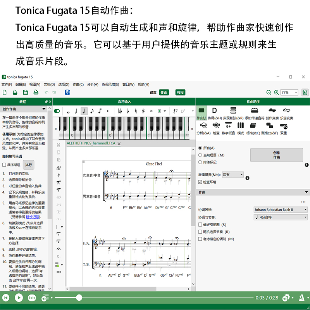
Task: Click rewind to start button
Action: pos(6,298)
